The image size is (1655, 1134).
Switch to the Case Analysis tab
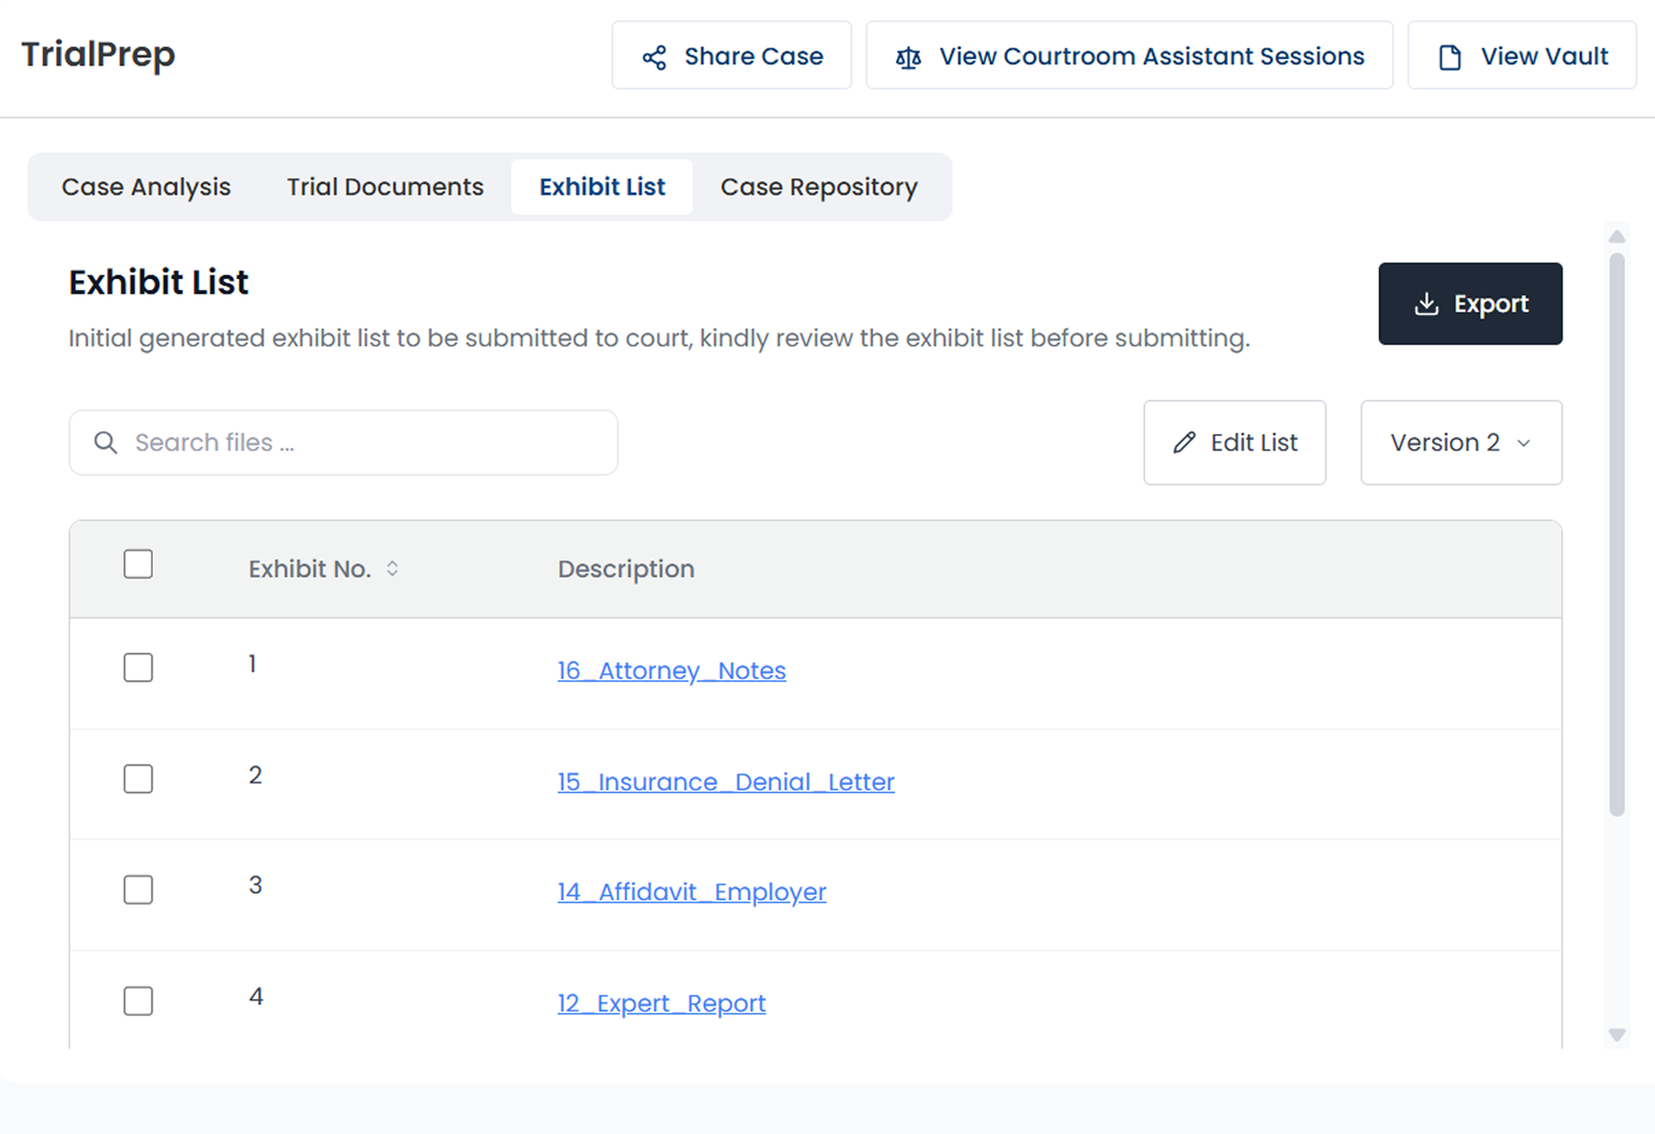146,187
